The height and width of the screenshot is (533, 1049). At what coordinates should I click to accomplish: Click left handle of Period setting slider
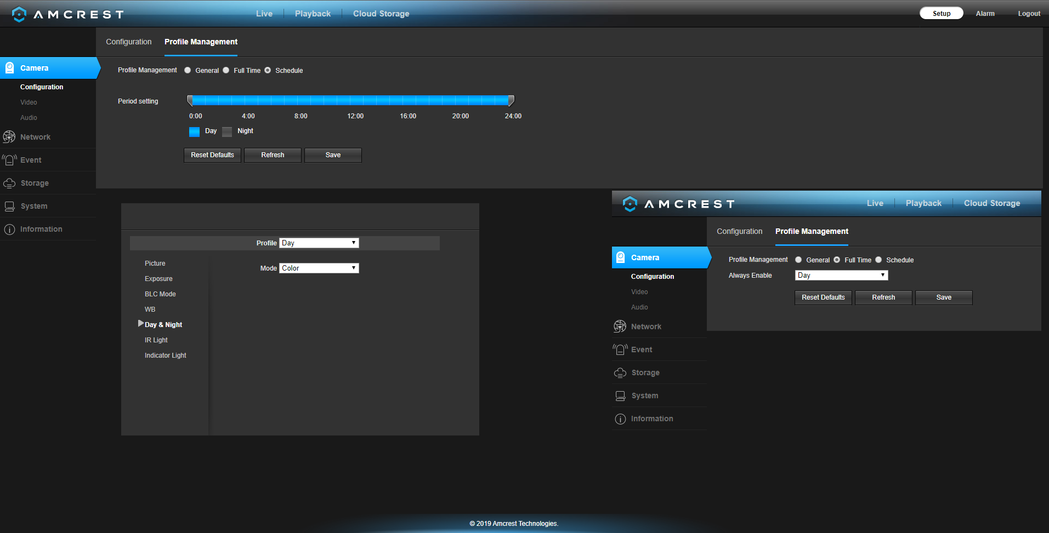pos(190,100)
